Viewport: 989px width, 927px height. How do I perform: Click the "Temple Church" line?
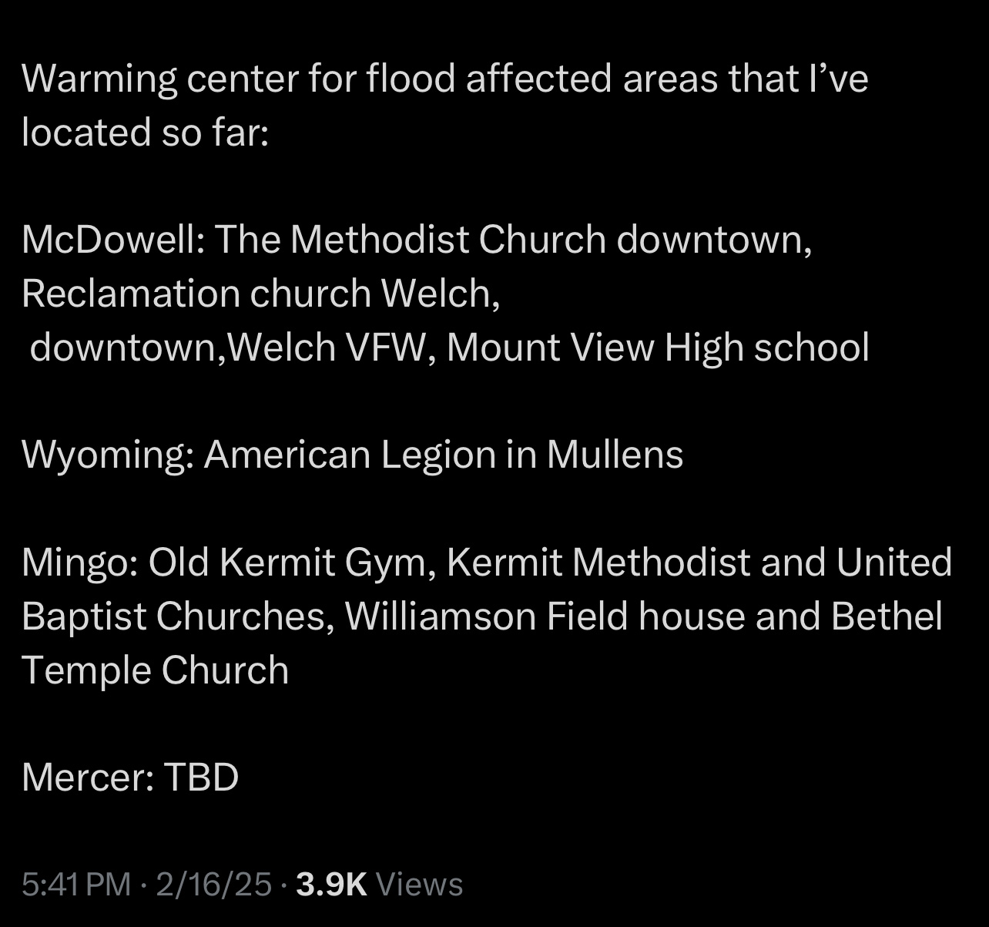pyautogui.click(x=155, y=670)
